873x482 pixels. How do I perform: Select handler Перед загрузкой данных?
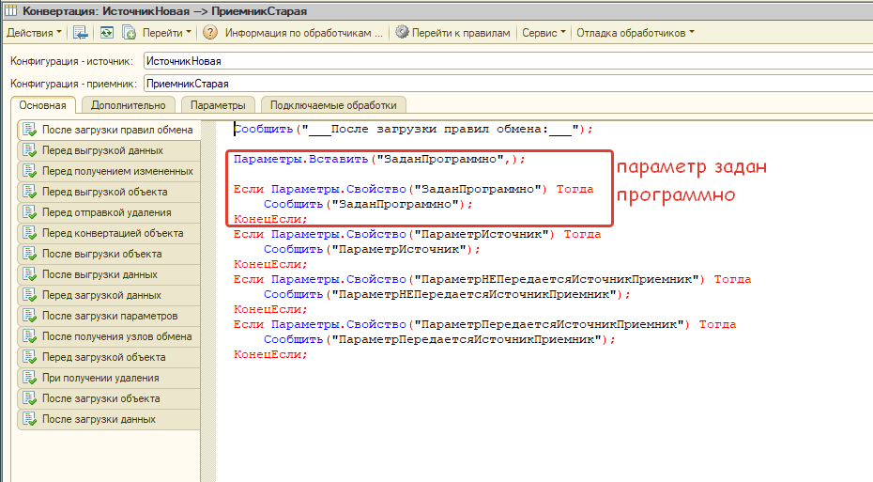click(x=109, y=295)
